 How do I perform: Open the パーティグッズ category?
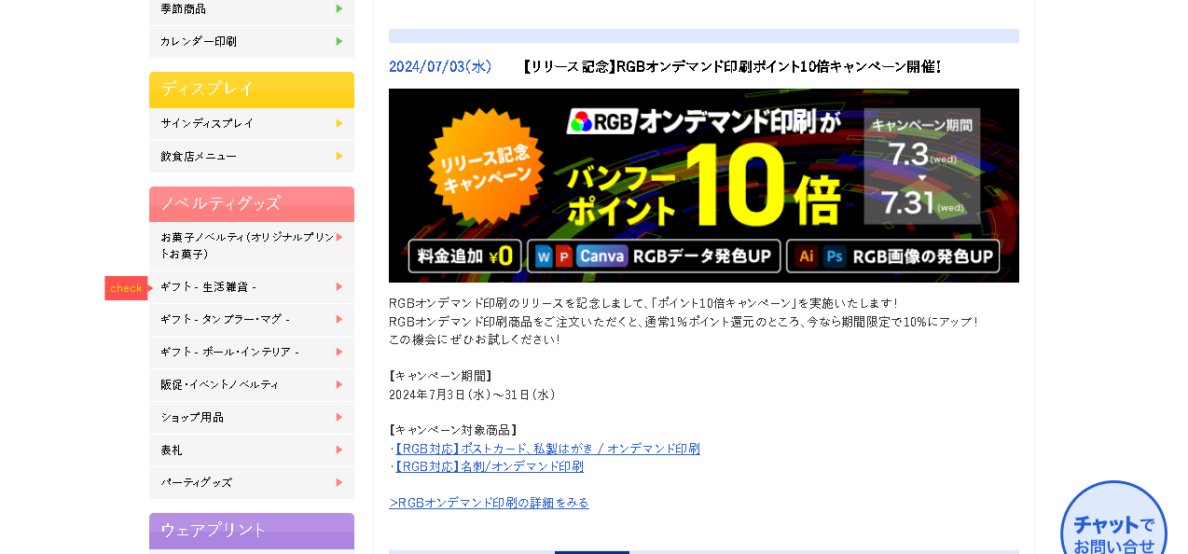[x=252, y=482]
